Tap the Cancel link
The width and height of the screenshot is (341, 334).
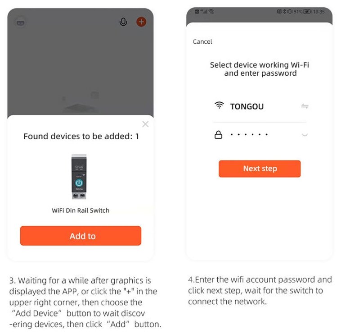[x=202, y=41]
